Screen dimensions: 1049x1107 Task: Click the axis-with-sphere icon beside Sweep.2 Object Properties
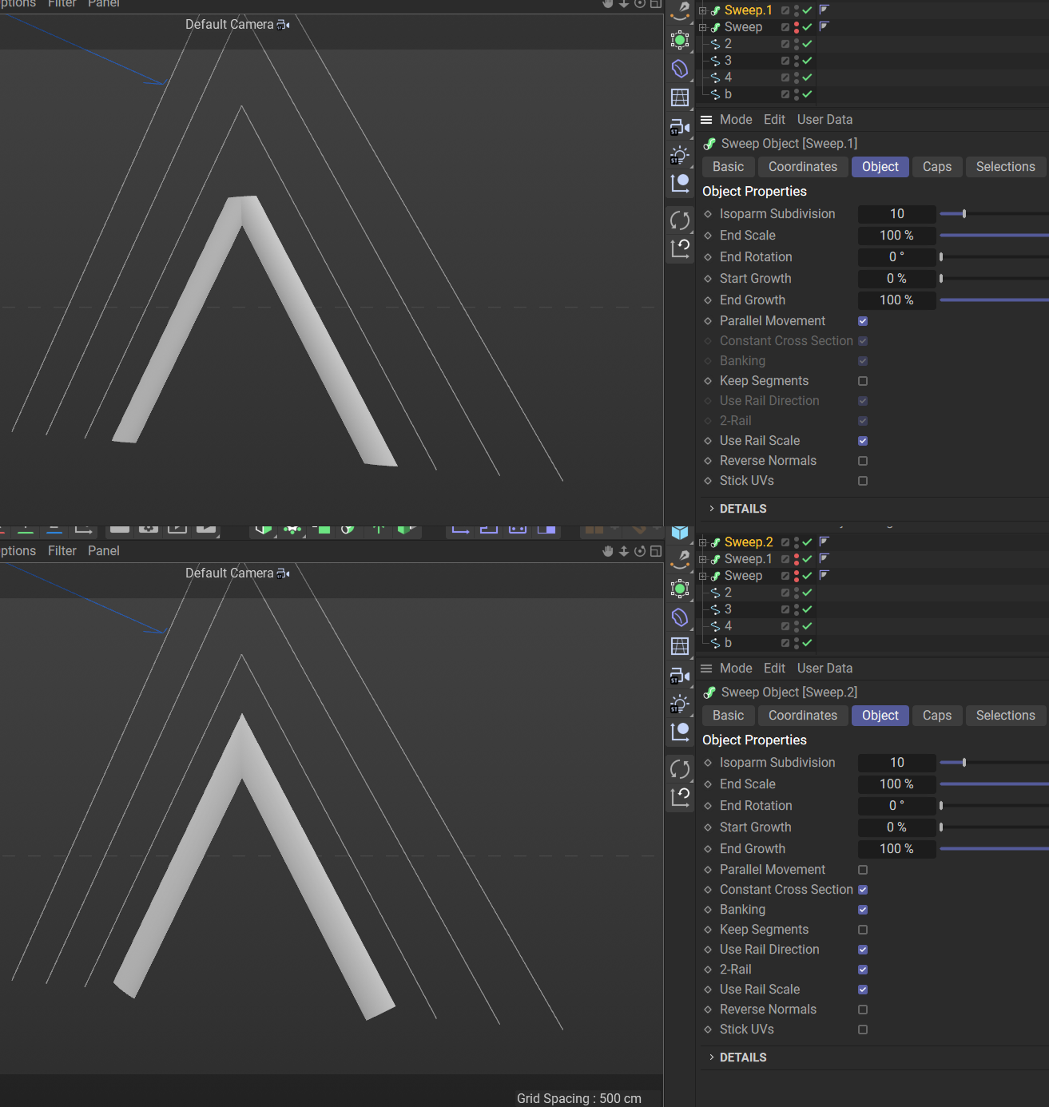pos(680,732)
